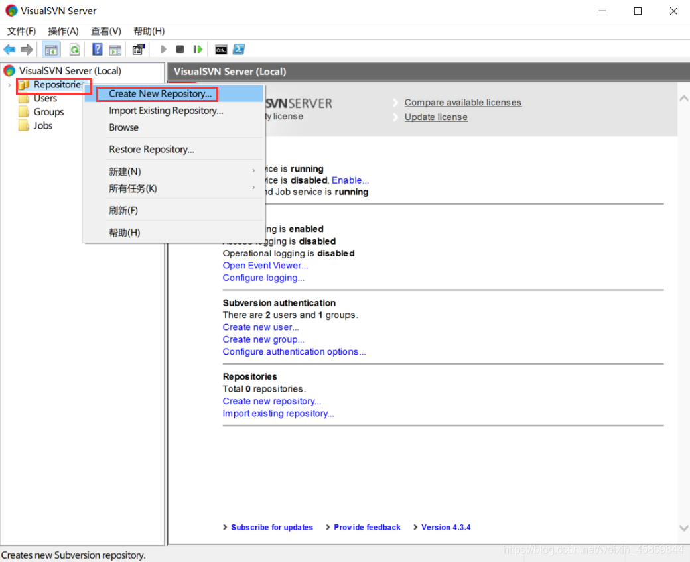Click the Import existing repository... link
This screenshot has height=562, width=690.
(x=278, y=414)
